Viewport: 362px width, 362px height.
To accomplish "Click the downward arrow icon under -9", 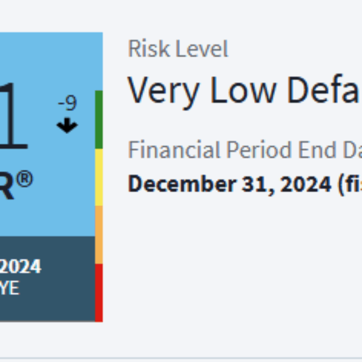I will [x=67, y=126].
